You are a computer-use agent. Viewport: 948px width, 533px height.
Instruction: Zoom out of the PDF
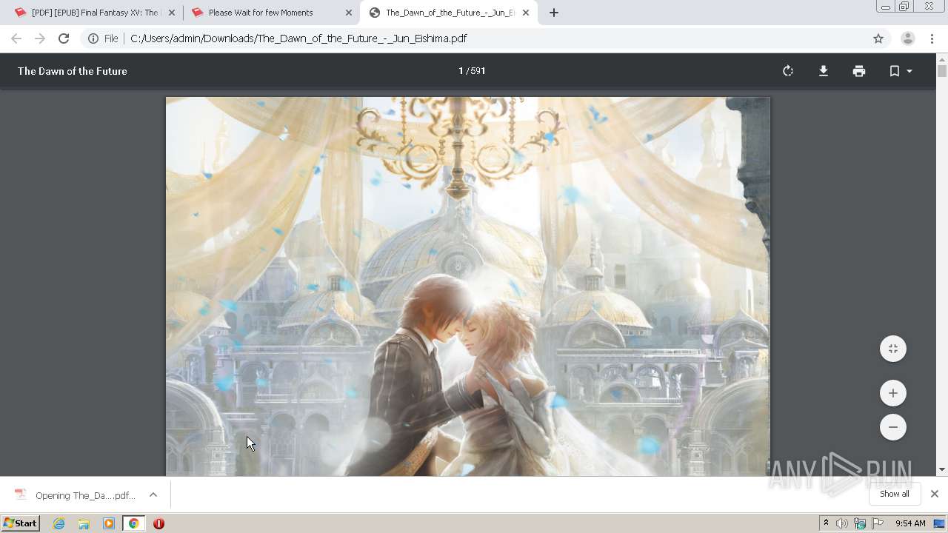click(893, 427)
